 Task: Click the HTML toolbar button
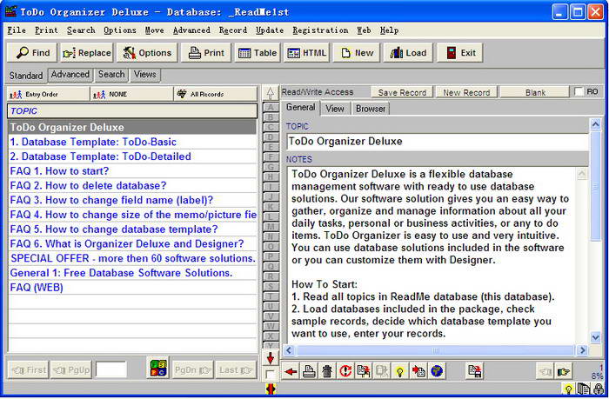306,52
